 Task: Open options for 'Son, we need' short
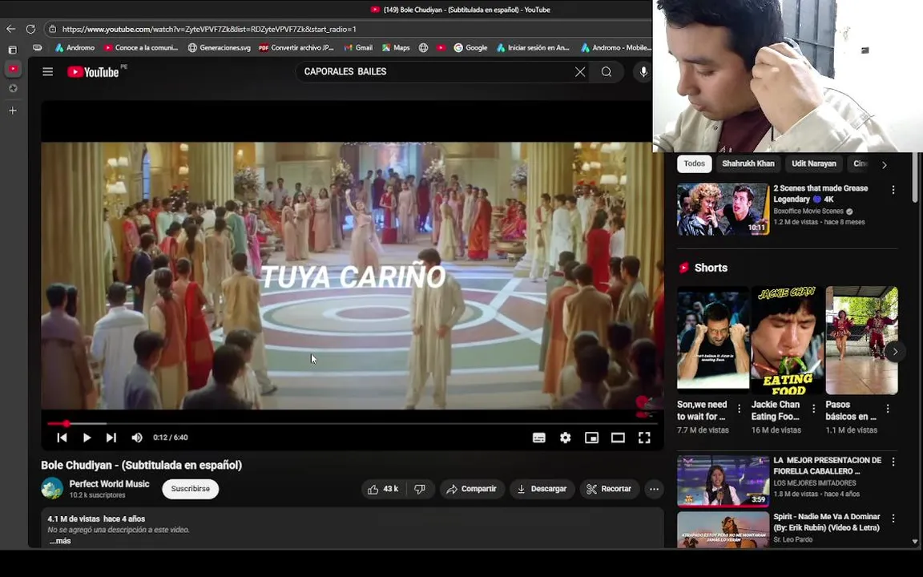pyautogui.click(x=739, y=409)
